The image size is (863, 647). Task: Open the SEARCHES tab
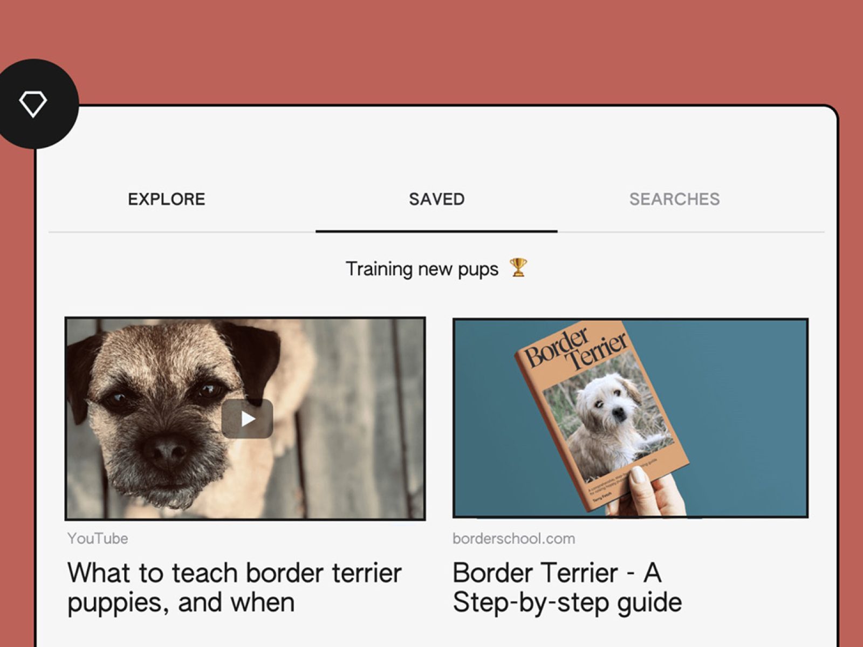[x=674, y=199]
